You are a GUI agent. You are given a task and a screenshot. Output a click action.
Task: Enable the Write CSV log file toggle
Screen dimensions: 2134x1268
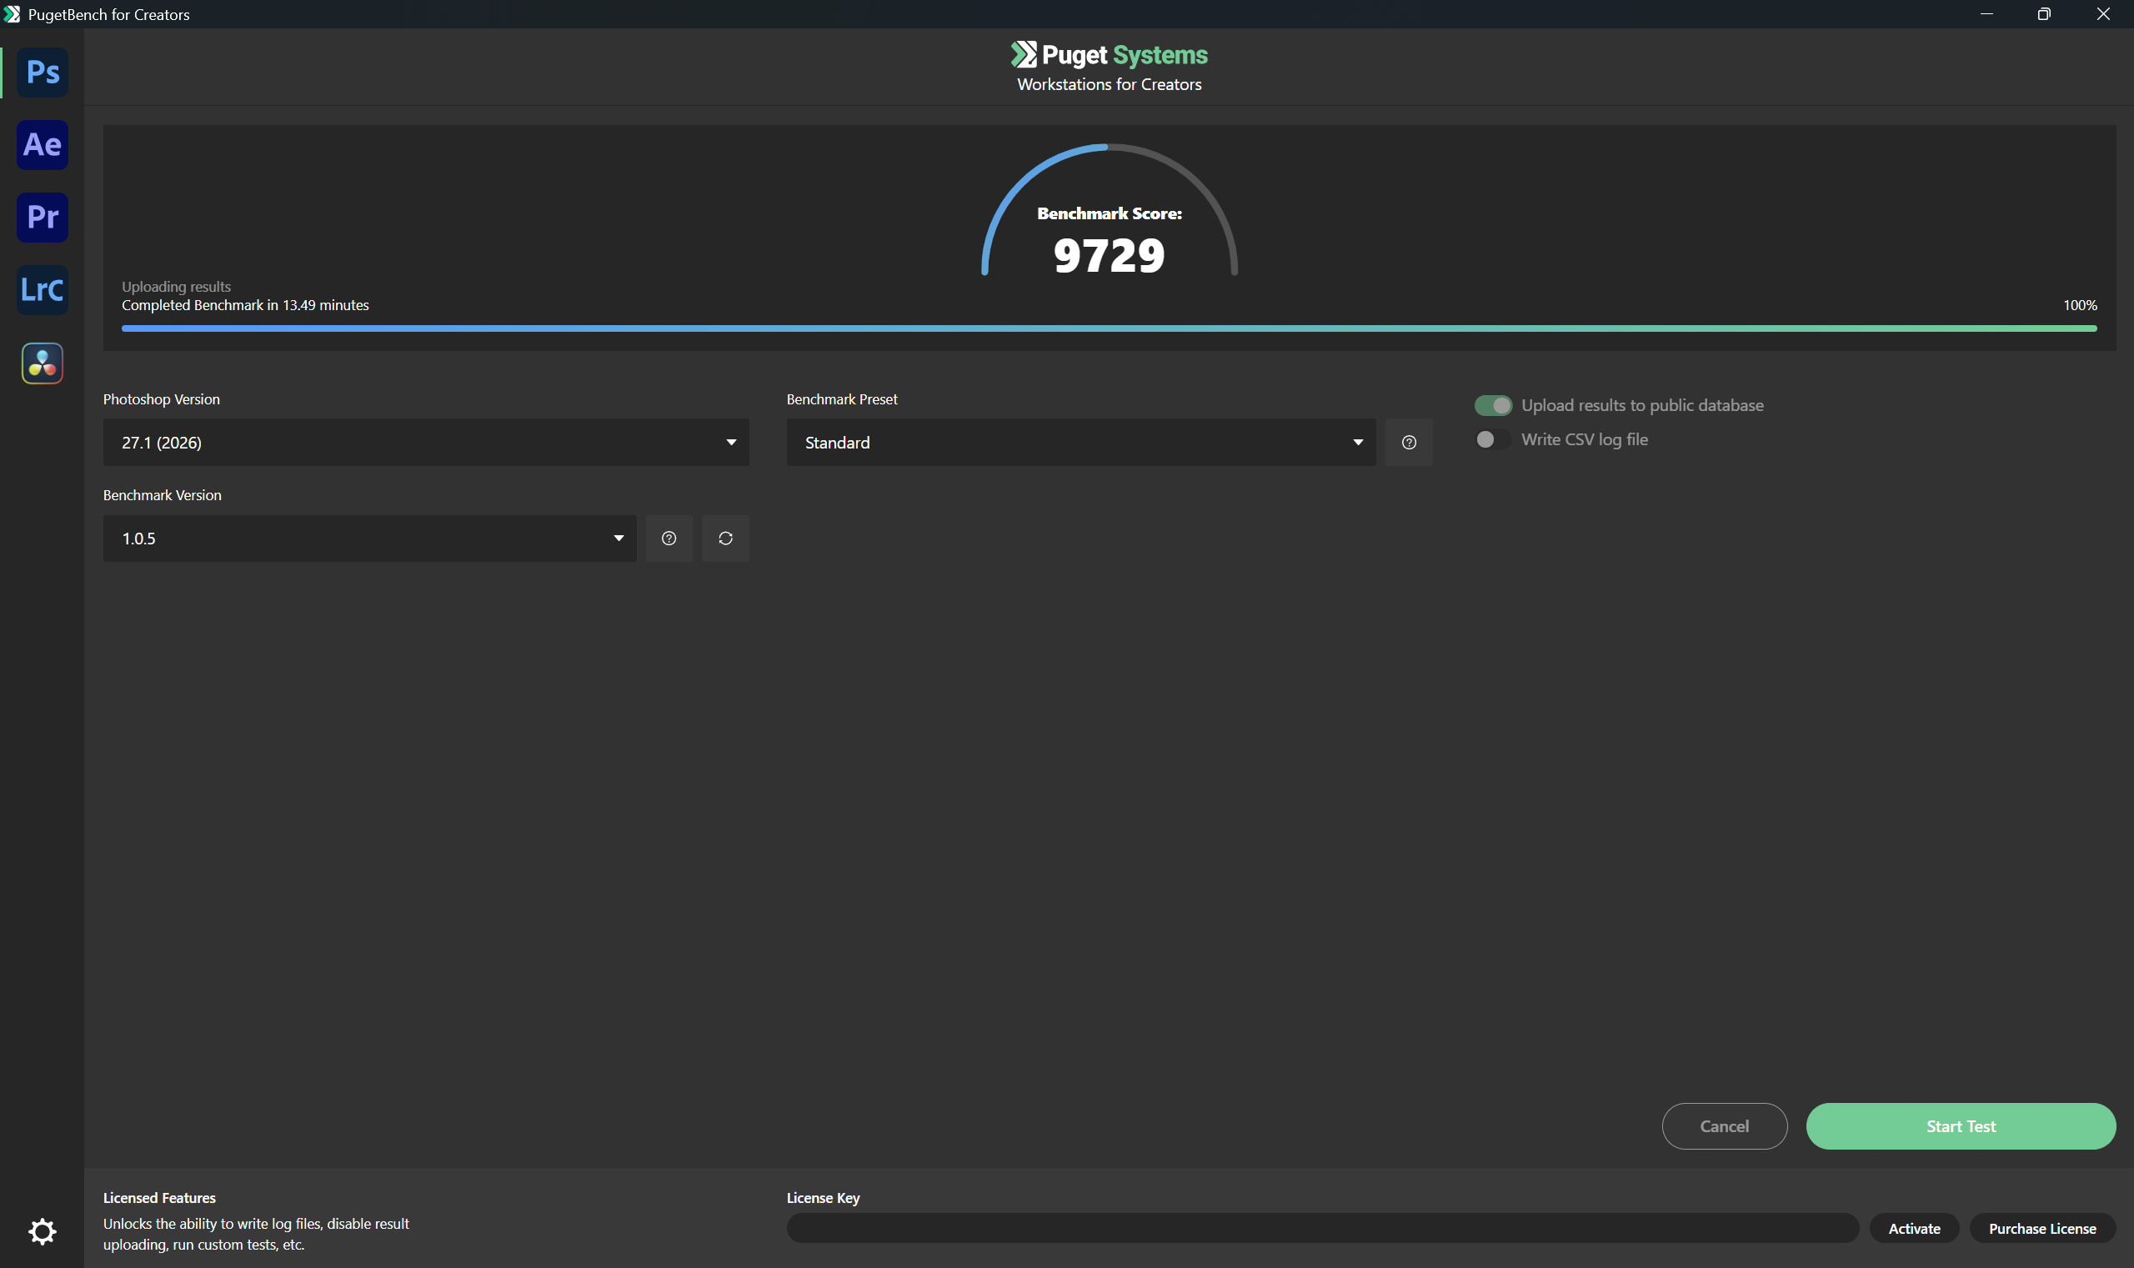click(x=1492, y=439)
